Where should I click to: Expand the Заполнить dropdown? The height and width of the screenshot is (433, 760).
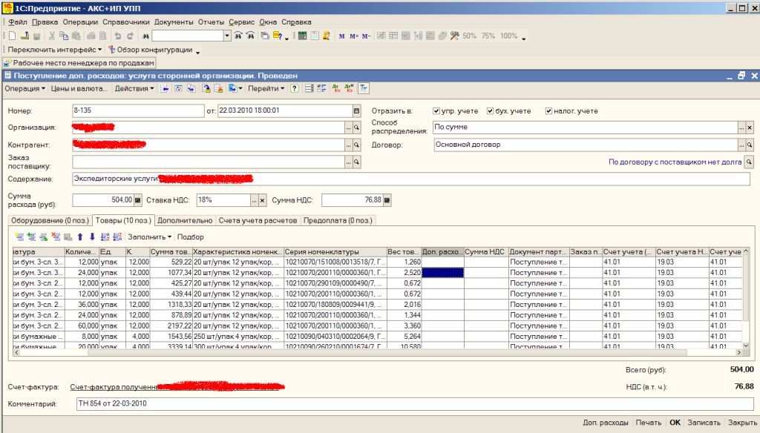click(x=149, y=237)
